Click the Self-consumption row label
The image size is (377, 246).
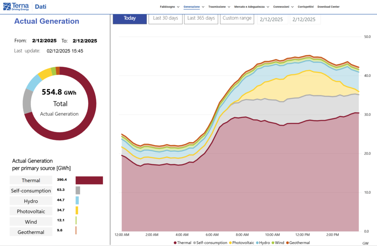click(x=31, y=191)
